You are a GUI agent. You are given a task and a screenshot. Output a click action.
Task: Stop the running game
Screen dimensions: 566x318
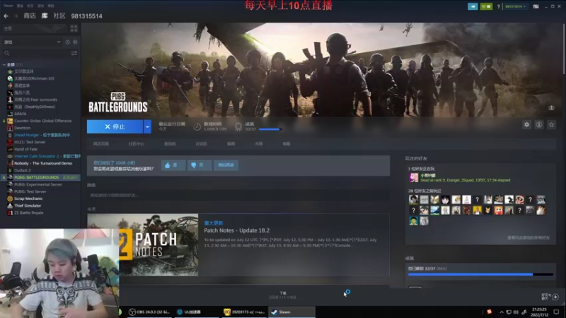(115, 127)
